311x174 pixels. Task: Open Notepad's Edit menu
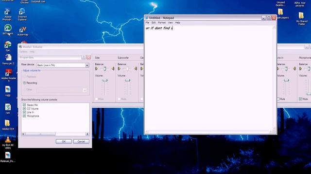(x=154, y=23)
